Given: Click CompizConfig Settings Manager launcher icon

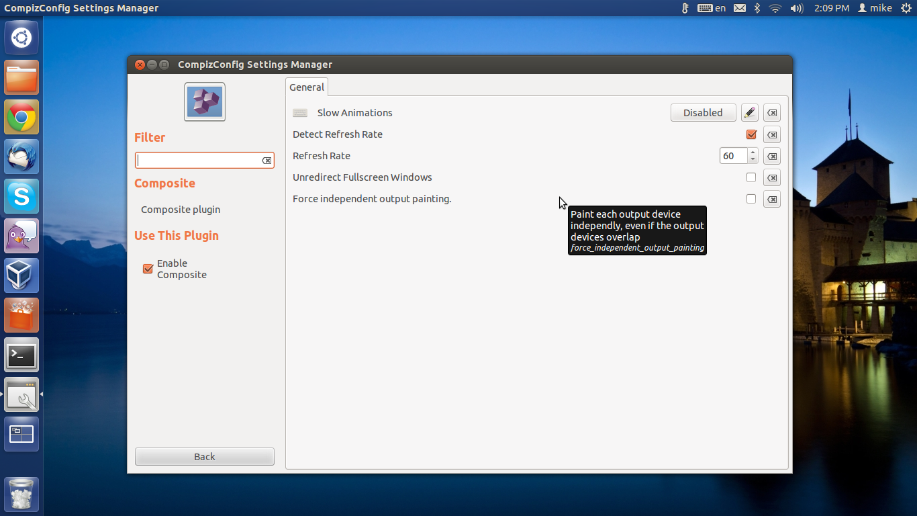Looking at the screenshot, I should (21, 394).
